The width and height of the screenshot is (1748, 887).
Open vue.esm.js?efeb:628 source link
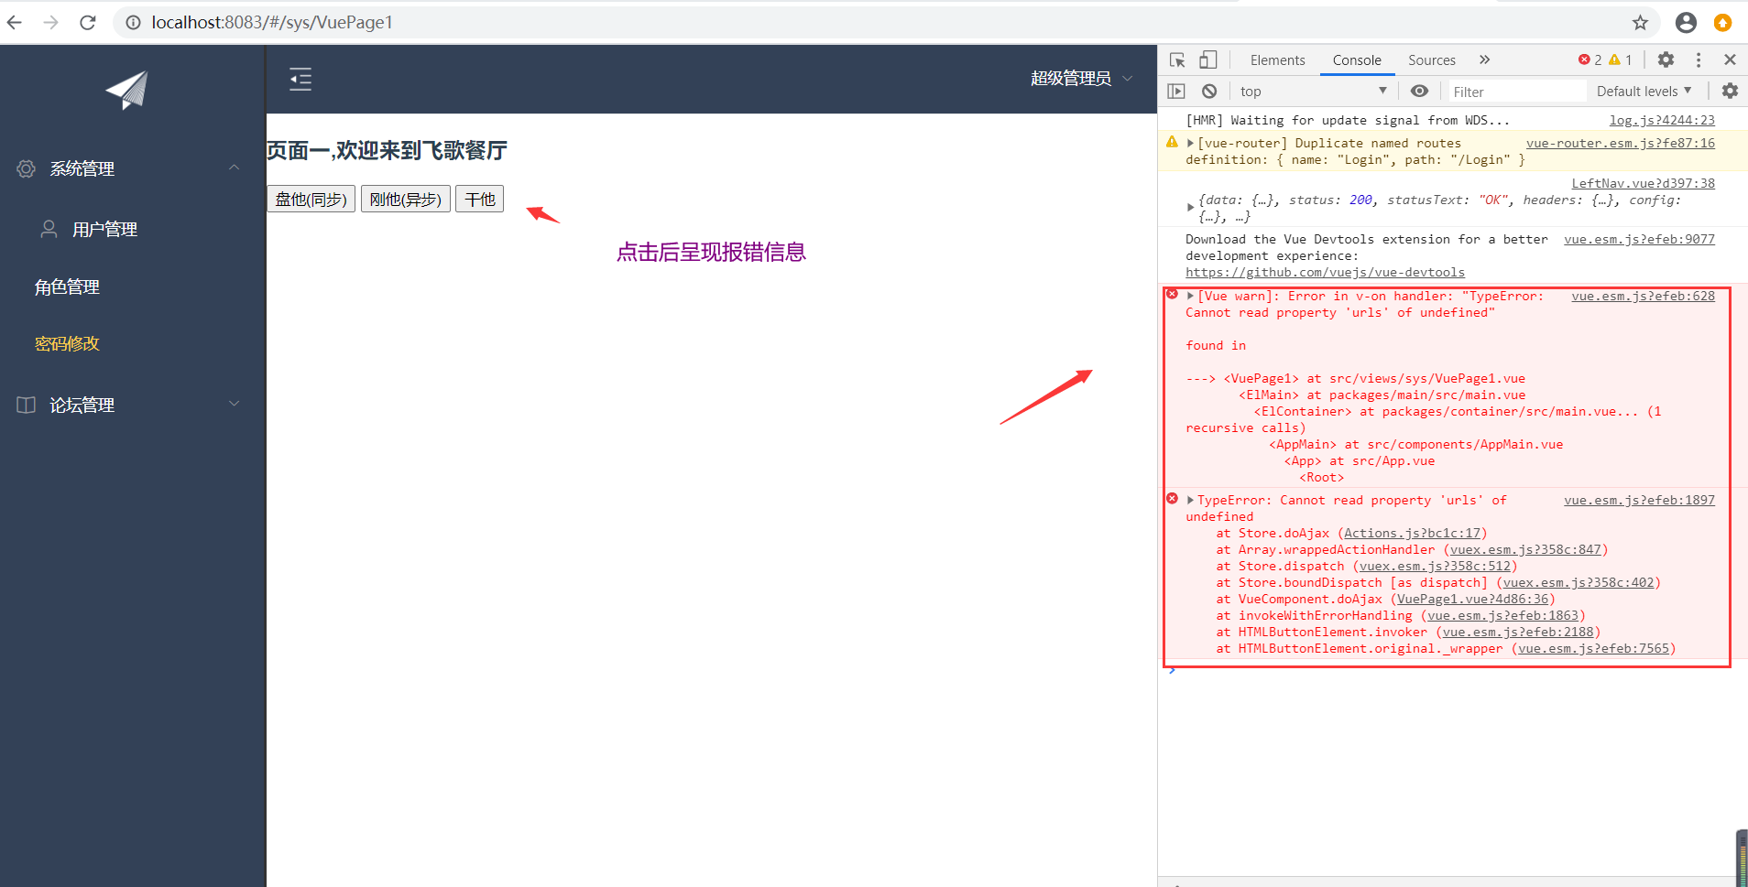tap(1644, 296)
